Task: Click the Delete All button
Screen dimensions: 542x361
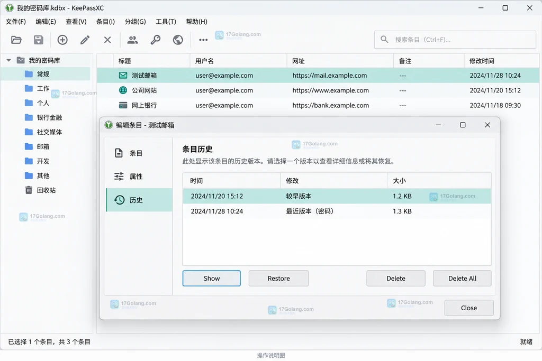Action: coord(462,278)
